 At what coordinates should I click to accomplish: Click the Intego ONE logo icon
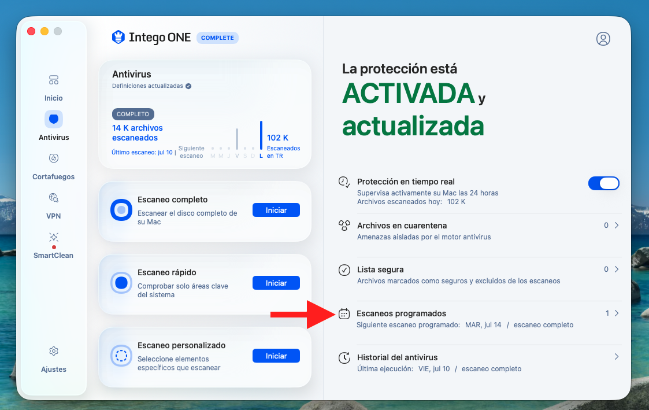[x=118, y=37]
